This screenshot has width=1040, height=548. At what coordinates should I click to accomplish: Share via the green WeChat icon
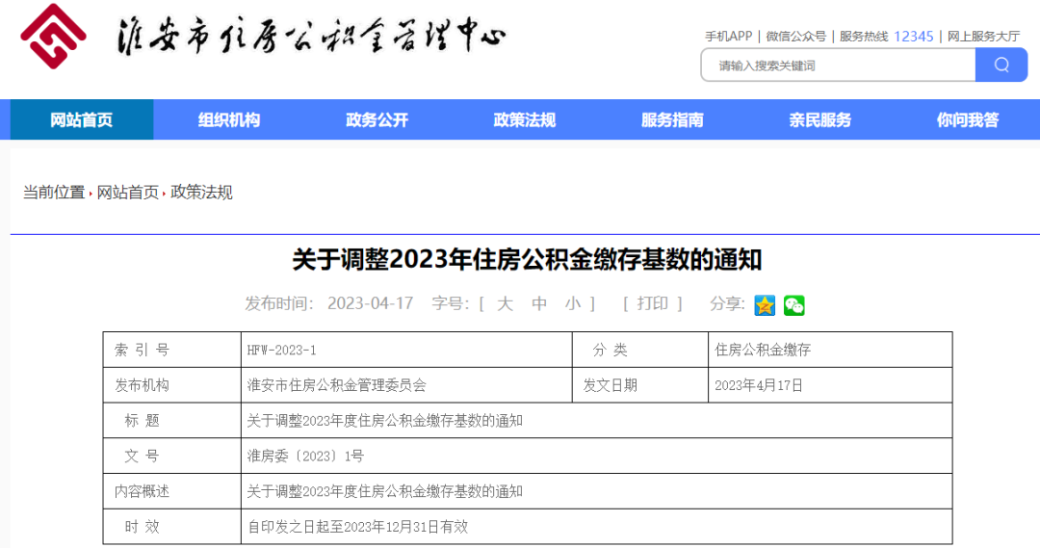click(x=793, y=305)
